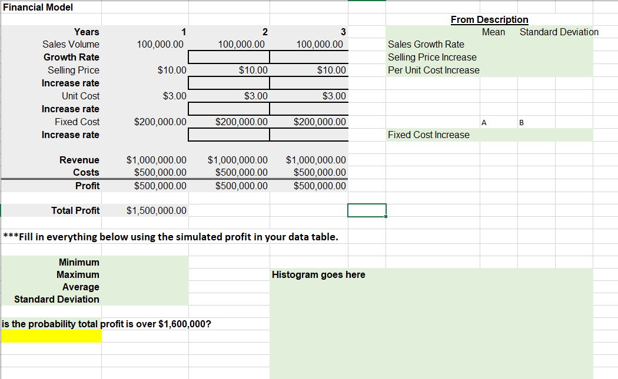Select the empty Growth Rate input box
This screenshot has height=379, width=618.
coord(228,57)
